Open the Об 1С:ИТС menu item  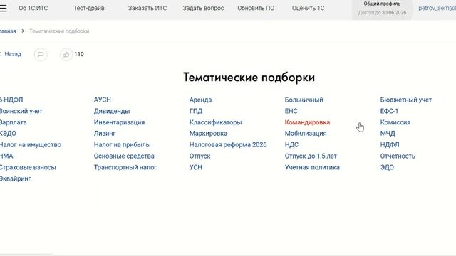click(33, 8)
